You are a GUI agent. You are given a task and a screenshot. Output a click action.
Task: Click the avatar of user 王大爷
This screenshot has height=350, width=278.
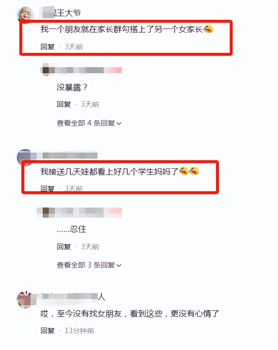coord(25,14)
